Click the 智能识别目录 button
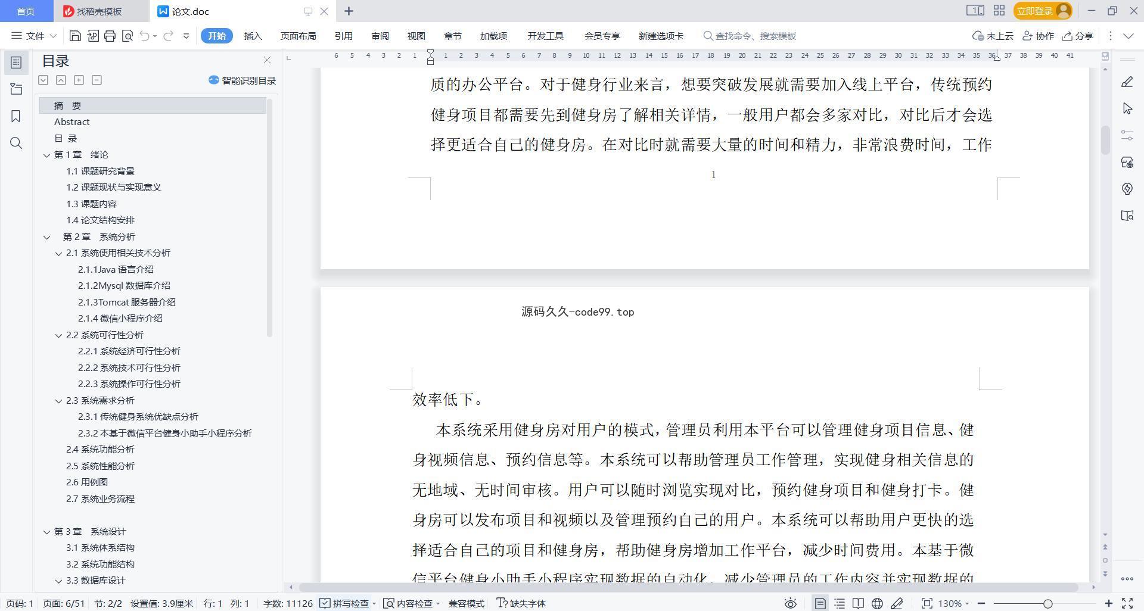 click(x=243, y=80)
